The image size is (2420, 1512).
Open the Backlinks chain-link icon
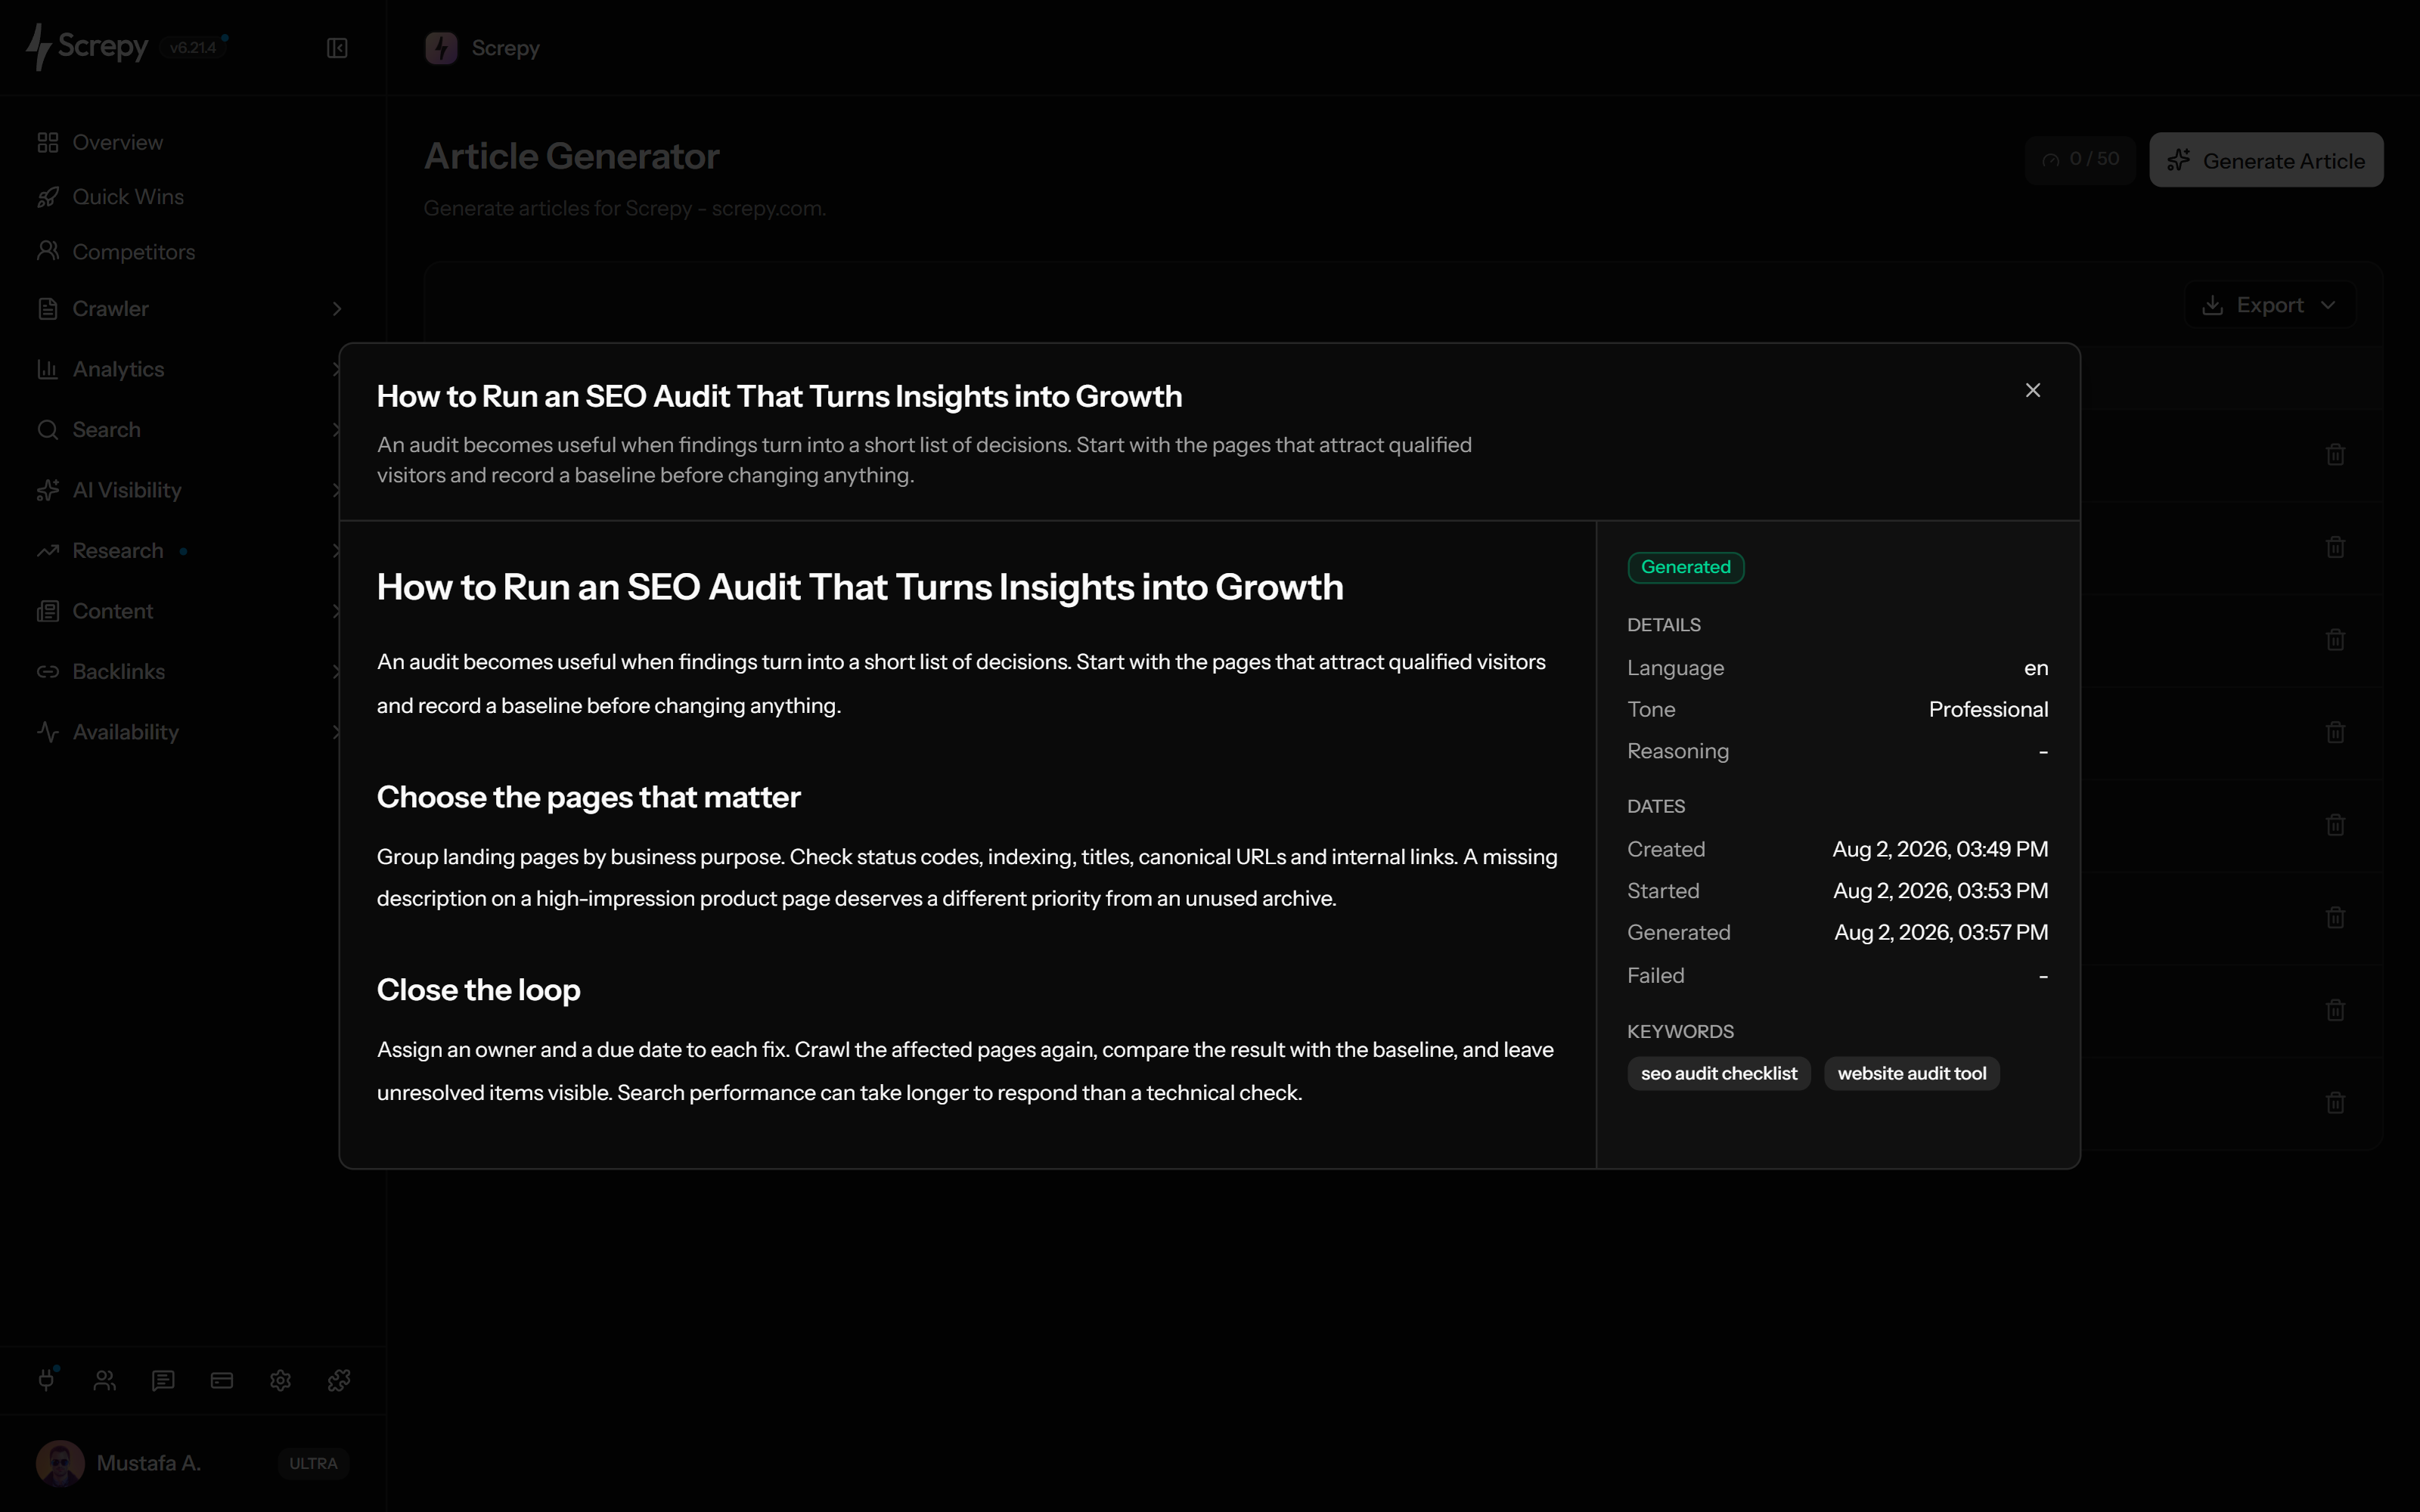click(x=48, y=672)
